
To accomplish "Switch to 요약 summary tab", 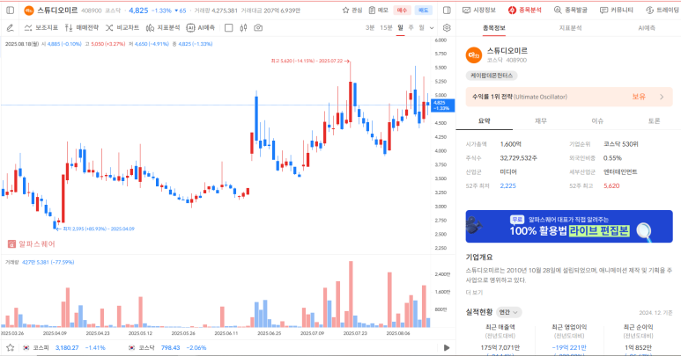I will click(485, 120).
